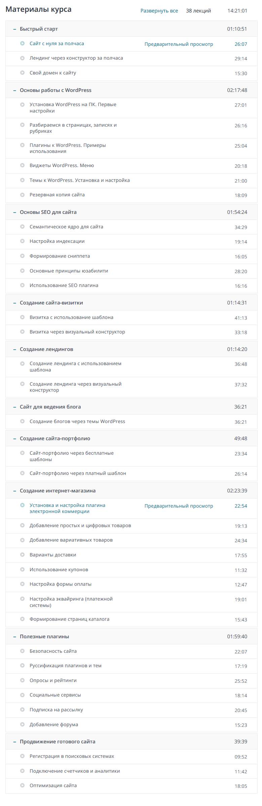The height and width of the screenshot is (806, 262).
Task: Click the play icon beside «Установка WordPress на ПК»
Action: (x=22, y=105)
